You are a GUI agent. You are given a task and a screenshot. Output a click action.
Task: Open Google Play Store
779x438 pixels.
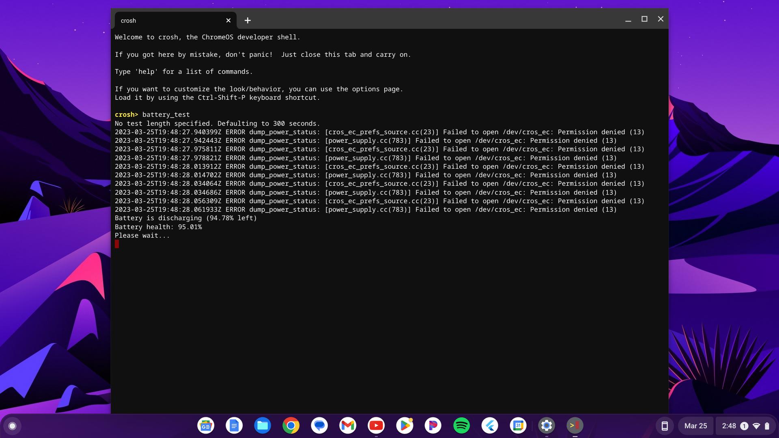point(405,425)
